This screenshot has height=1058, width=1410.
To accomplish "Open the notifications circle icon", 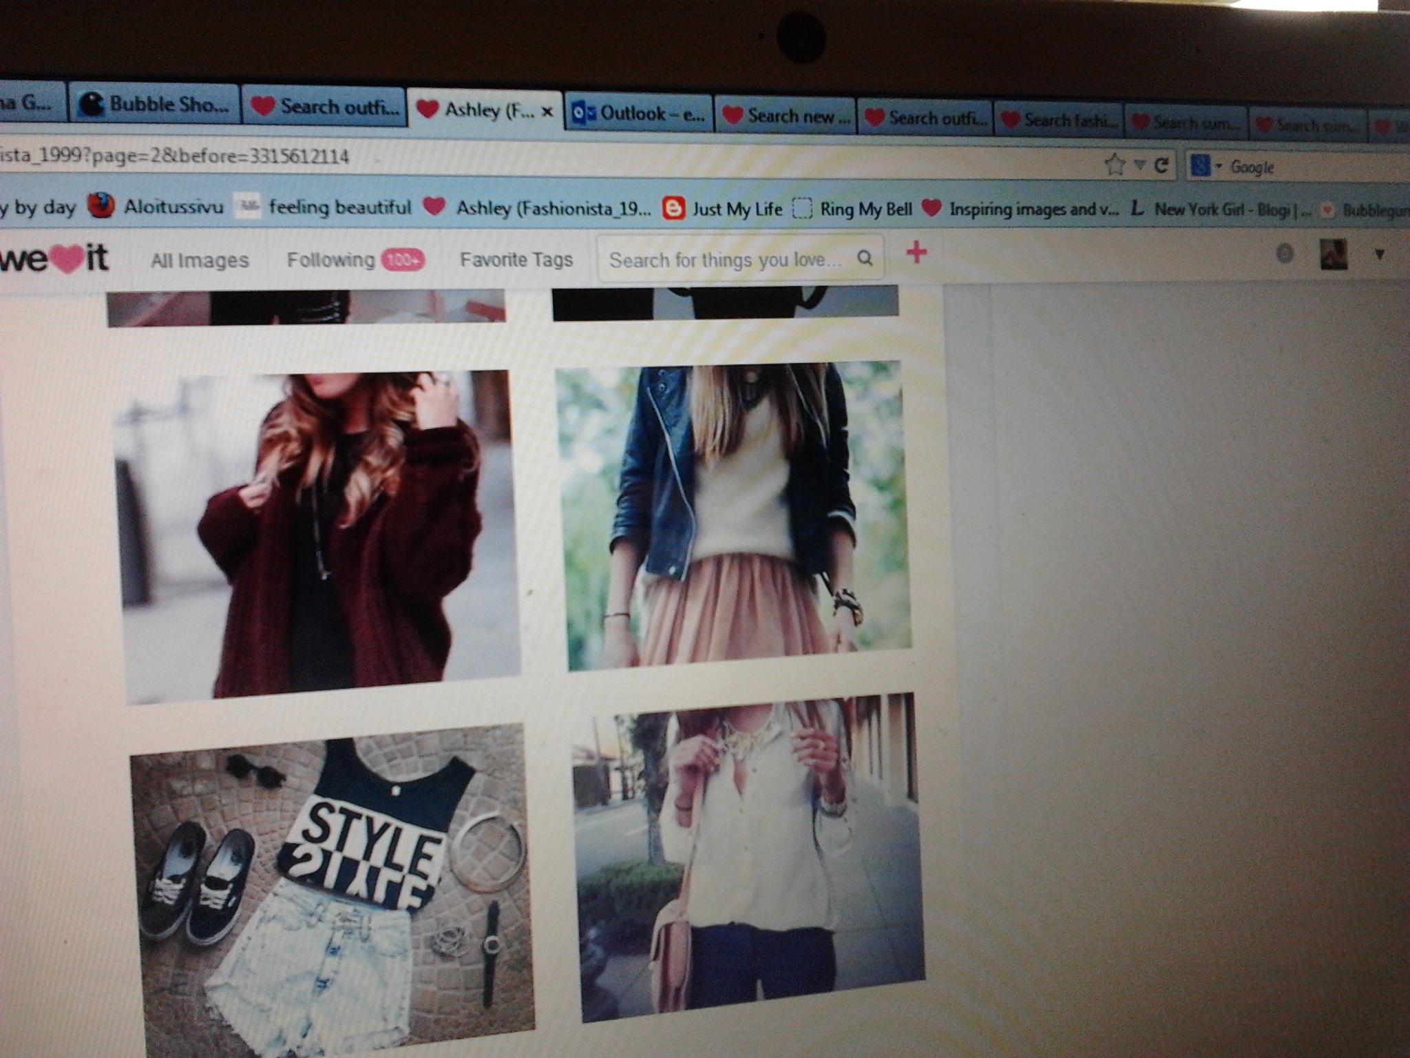I will pos(1285,253).
